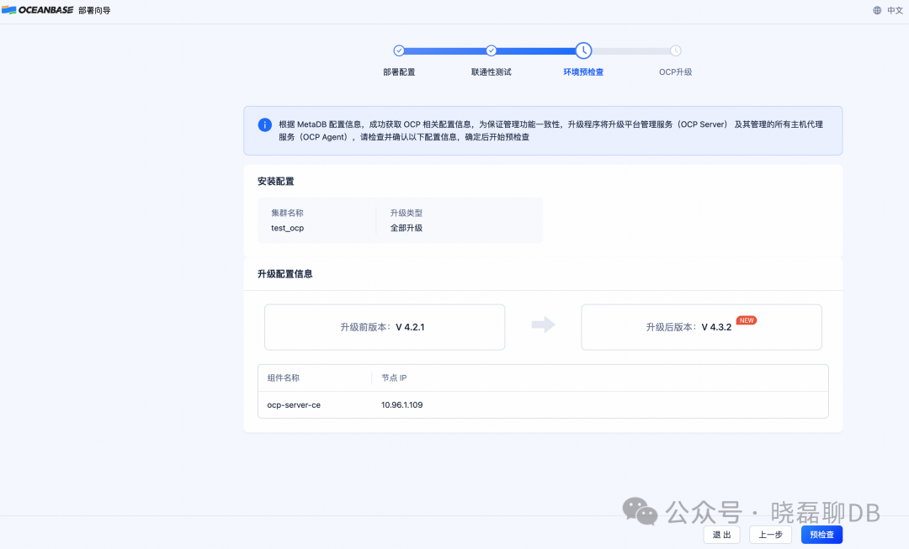This screenshot has width=909, height=549.
Task: Click the 升级前版本 V 4.2.1 card
Action: coord(385,327)
